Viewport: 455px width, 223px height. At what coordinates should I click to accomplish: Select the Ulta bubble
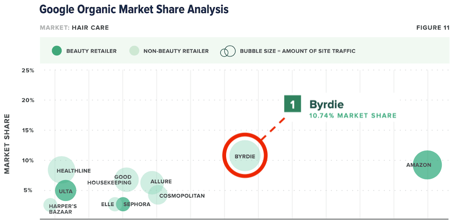pyautogui.click(x=65, y=190)
